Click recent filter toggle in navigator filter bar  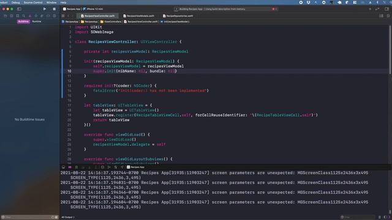pos(53,218)
